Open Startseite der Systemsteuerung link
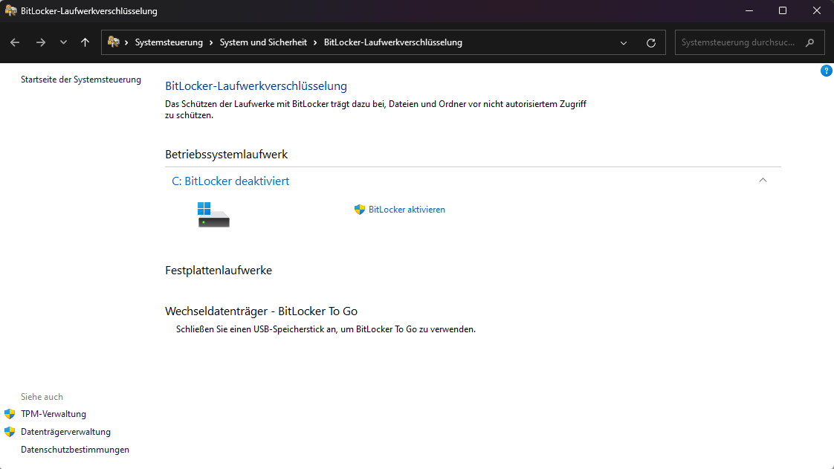This screenshot has width=834, height=469. pyautogui.click(x=81, y=80)
